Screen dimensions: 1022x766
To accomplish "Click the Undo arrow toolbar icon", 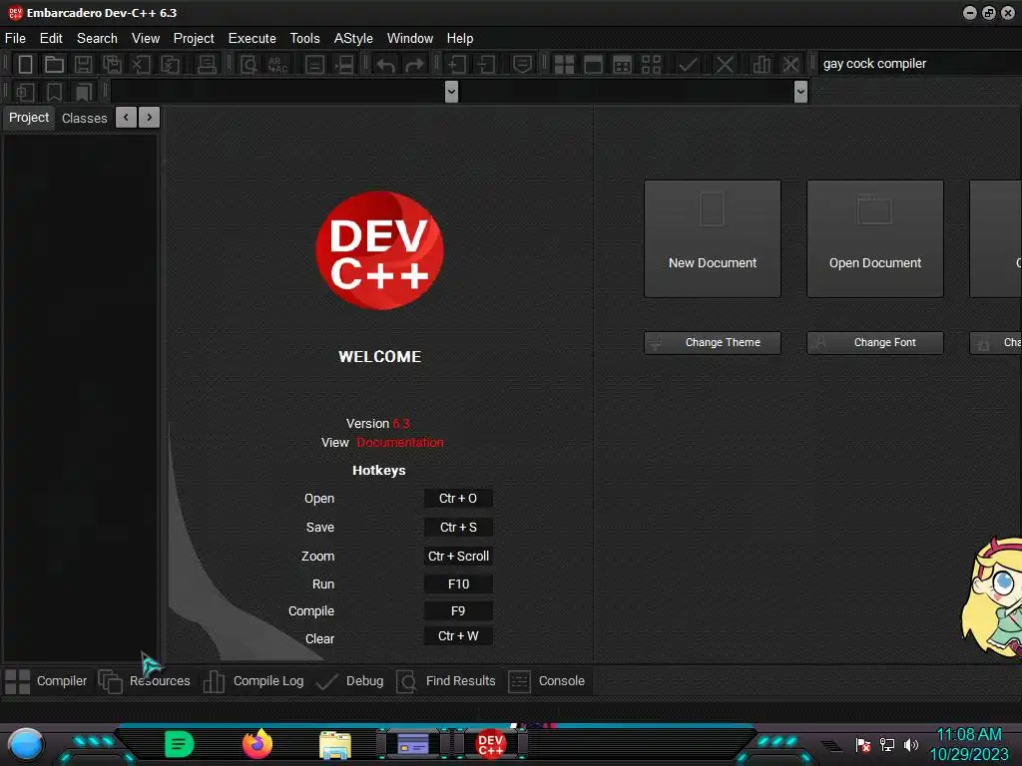I will coord(386,64).
